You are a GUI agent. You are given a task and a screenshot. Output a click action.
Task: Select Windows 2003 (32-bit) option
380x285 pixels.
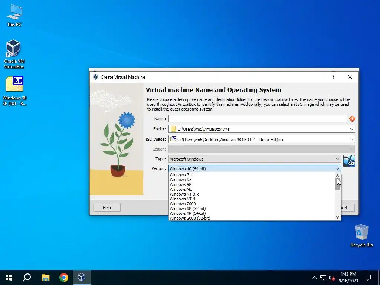pos(252,218)
